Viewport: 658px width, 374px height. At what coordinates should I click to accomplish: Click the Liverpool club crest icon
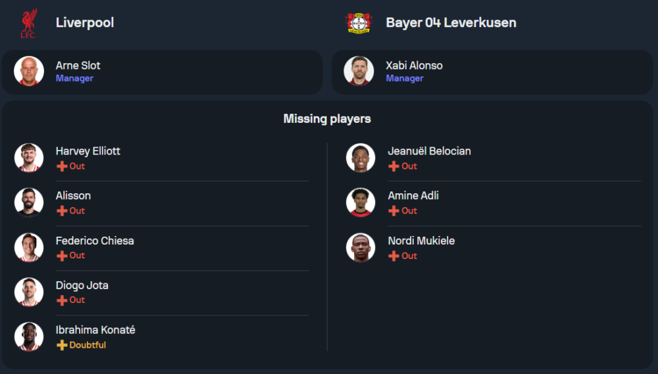pos(28,23)
